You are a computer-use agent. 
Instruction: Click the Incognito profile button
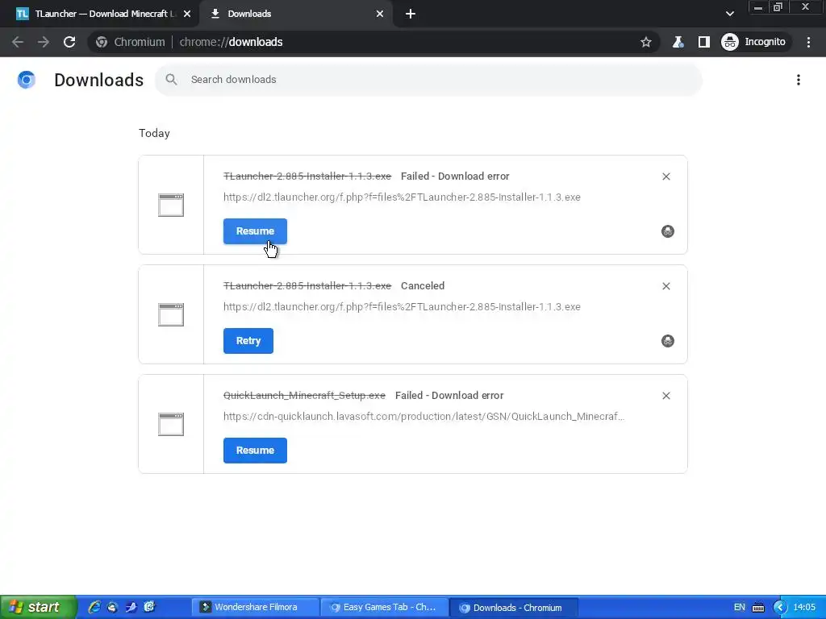[x=754, y=42]
